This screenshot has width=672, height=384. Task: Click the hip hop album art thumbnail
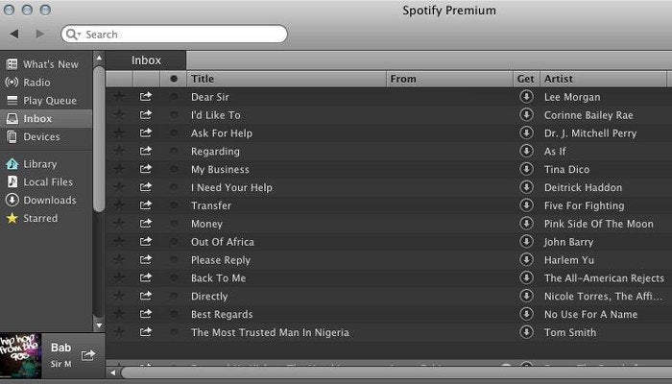tap(20, 356)
